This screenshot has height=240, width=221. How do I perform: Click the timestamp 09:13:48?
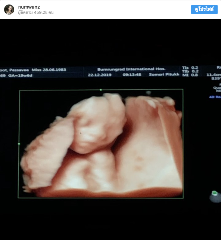click(132, 75)
